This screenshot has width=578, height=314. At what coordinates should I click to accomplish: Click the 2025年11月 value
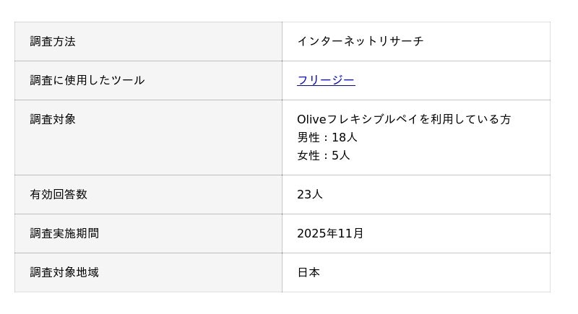[x=330, y=233]
